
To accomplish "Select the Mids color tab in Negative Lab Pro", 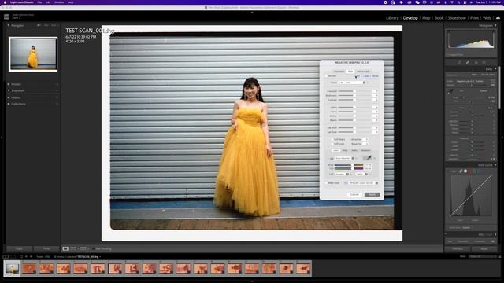I will coord(345,150).
